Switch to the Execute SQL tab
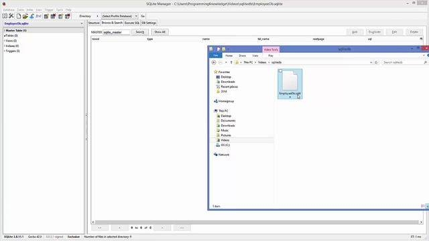 coord(132,23)
